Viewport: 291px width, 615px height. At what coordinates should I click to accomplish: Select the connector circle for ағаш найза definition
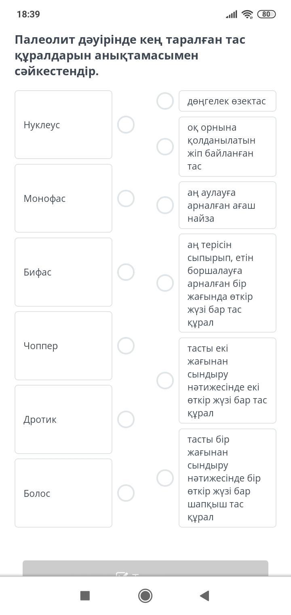point(165,205)
